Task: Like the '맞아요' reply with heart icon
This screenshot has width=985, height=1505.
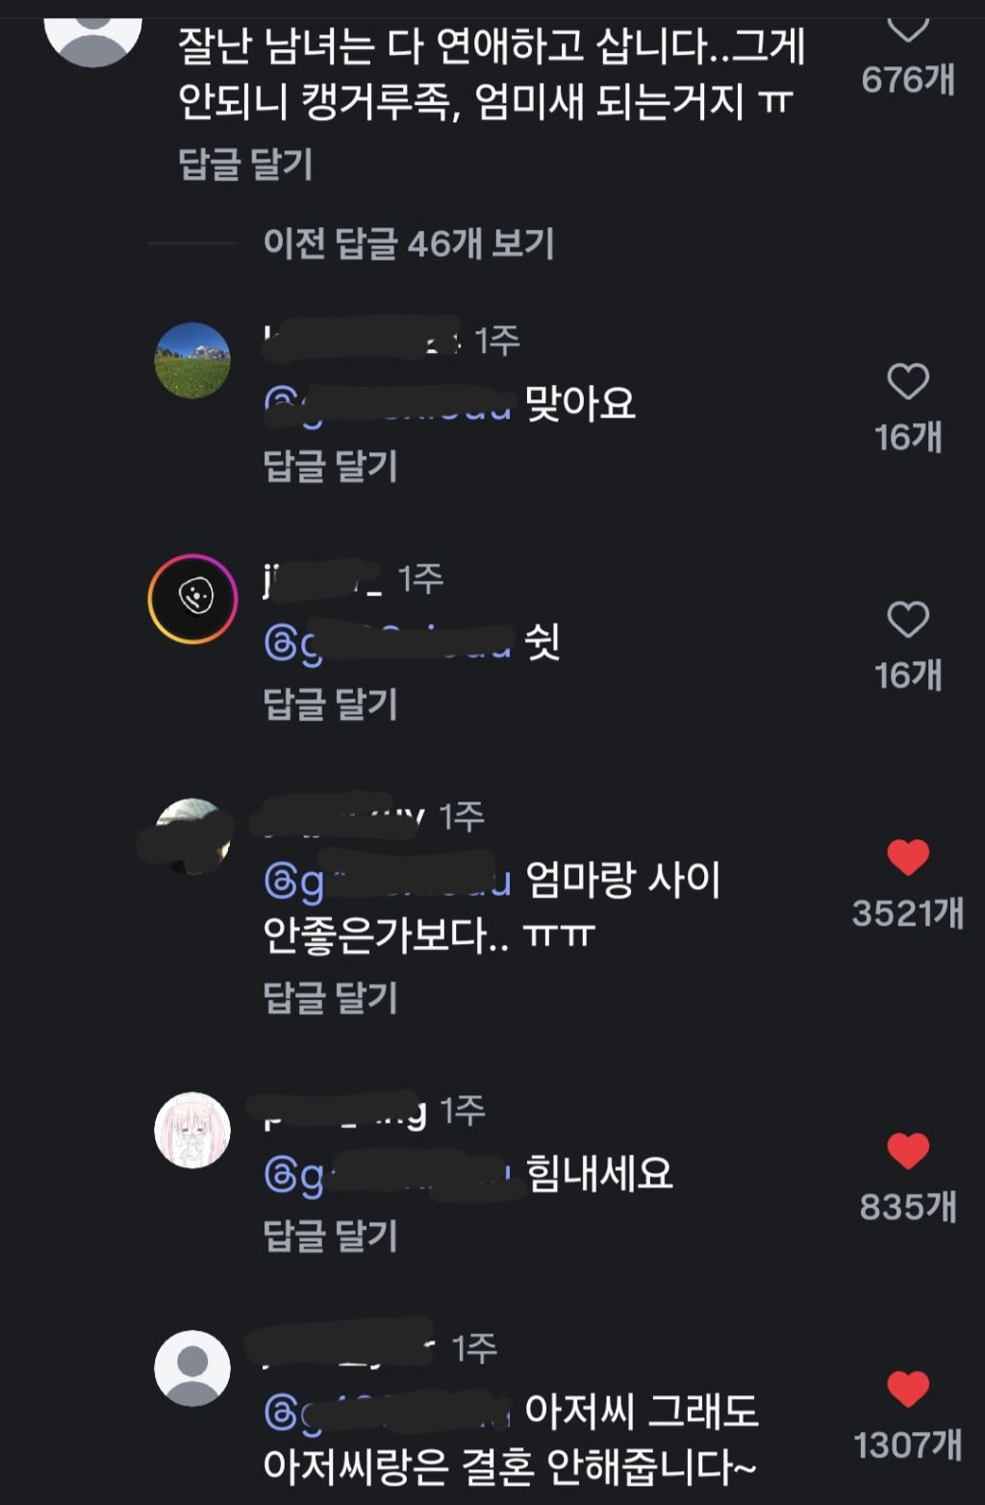Action: pos(908,382)
